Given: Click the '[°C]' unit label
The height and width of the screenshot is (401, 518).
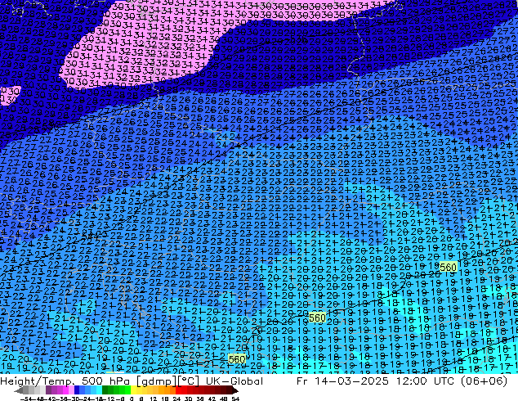Looking at the screenshot, I should tap(189, 381).
